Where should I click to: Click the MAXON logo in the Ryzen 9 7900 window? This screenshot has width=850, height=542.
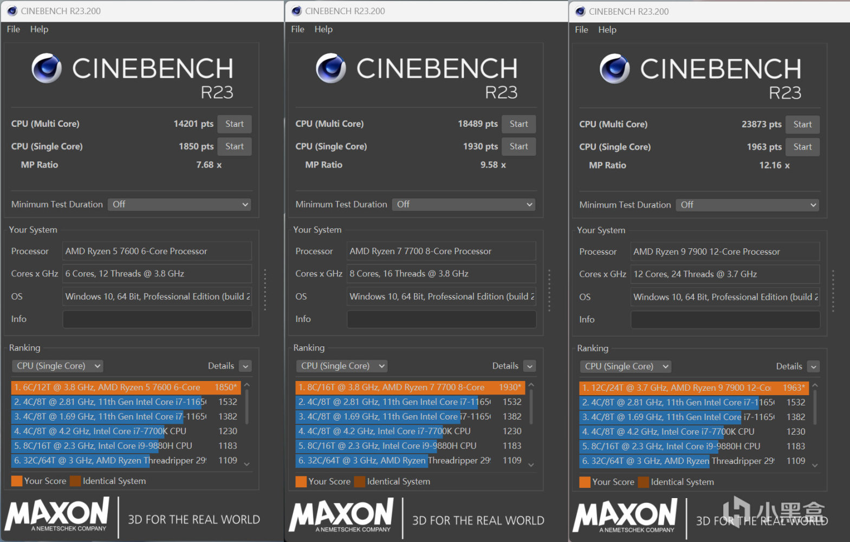(x=625, y=516)
